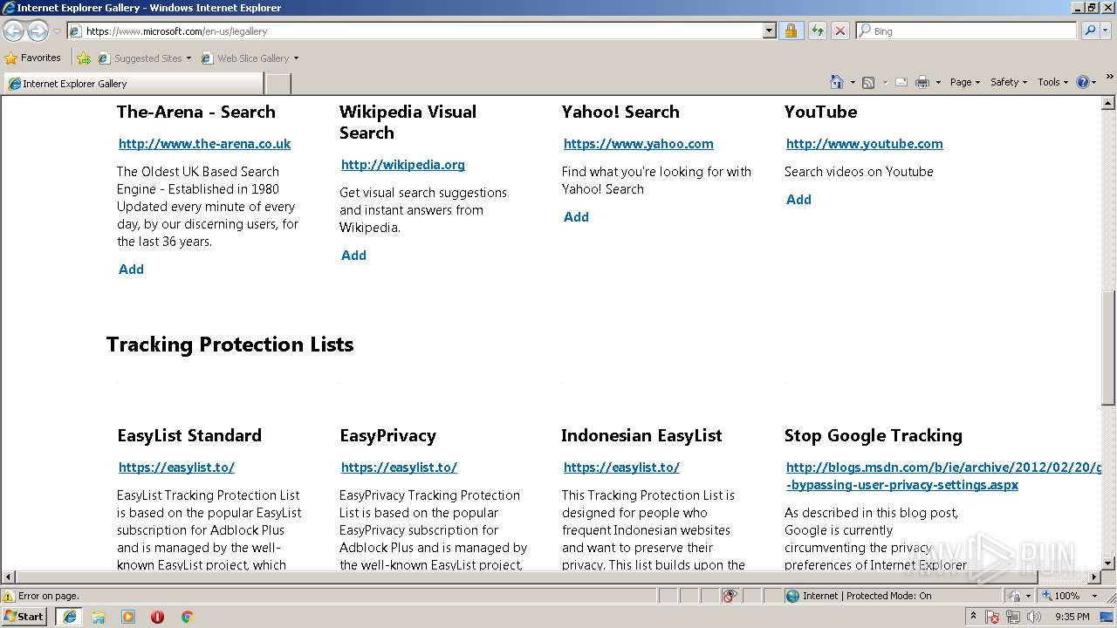Click the Forward navigation arrow
Image resolution: width=1117 pixels, height=628 pixels.
(38, 31)
